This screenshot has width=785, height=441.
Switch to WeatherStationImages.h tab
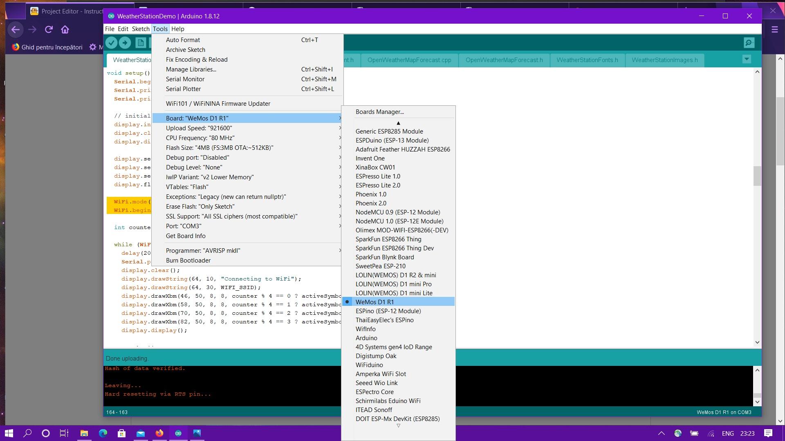pos(665,60)
